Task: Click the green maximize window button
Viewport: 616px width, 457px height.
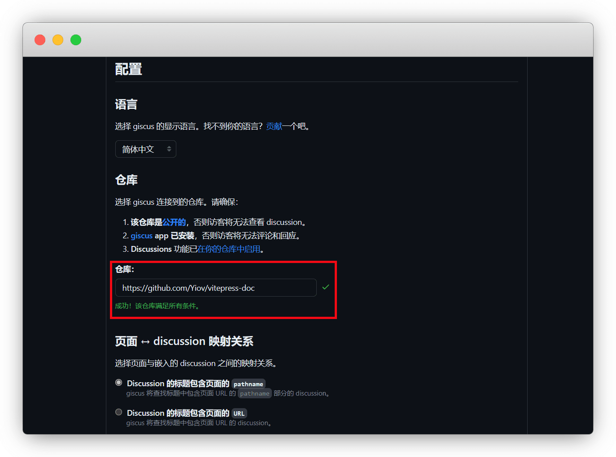Action: (76, 40)
